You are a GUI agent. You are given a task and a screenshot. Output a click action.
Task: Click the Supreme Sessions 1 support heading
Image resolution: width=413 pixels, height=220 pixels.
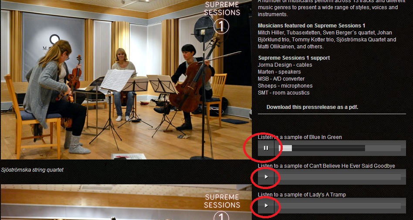point(294,58)
